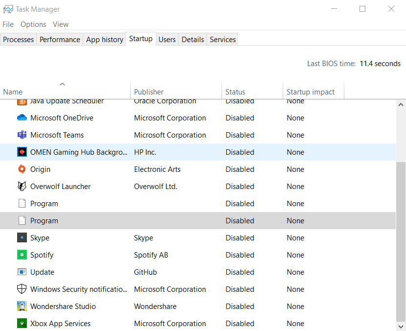Open the Options menu
This screenshot has width=406, height=331.
pos(33,24)
